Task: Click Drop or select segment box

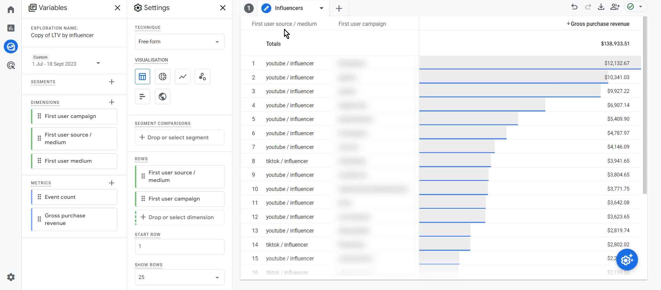Action: [x=180, y=138]
